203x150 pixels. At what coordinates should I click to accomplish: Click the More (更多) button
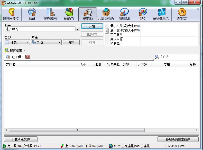92,34
